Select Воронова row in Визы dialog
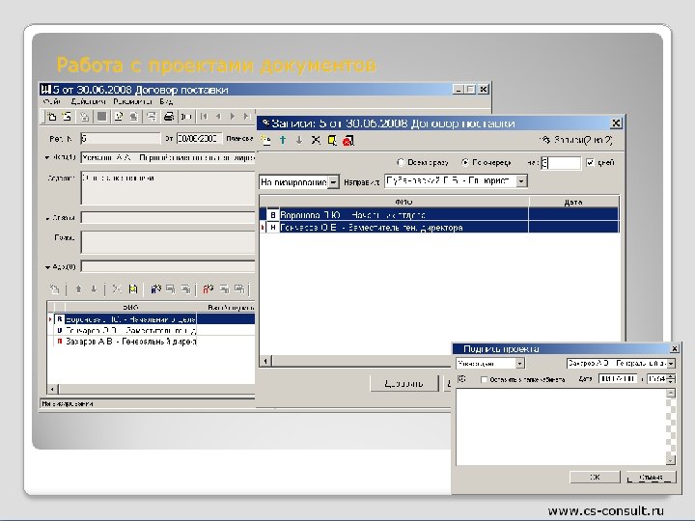This screenshot has width=695, height=521. 439,215
